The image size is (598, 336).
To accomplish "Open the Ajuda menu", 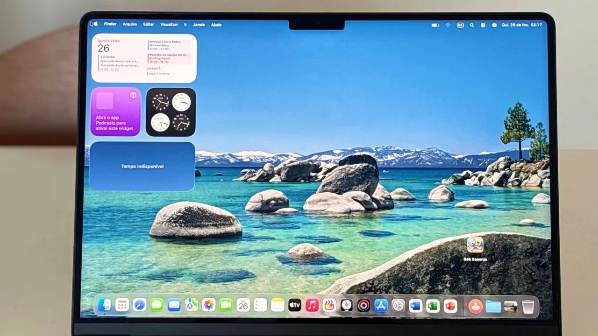I will (216, 24).
